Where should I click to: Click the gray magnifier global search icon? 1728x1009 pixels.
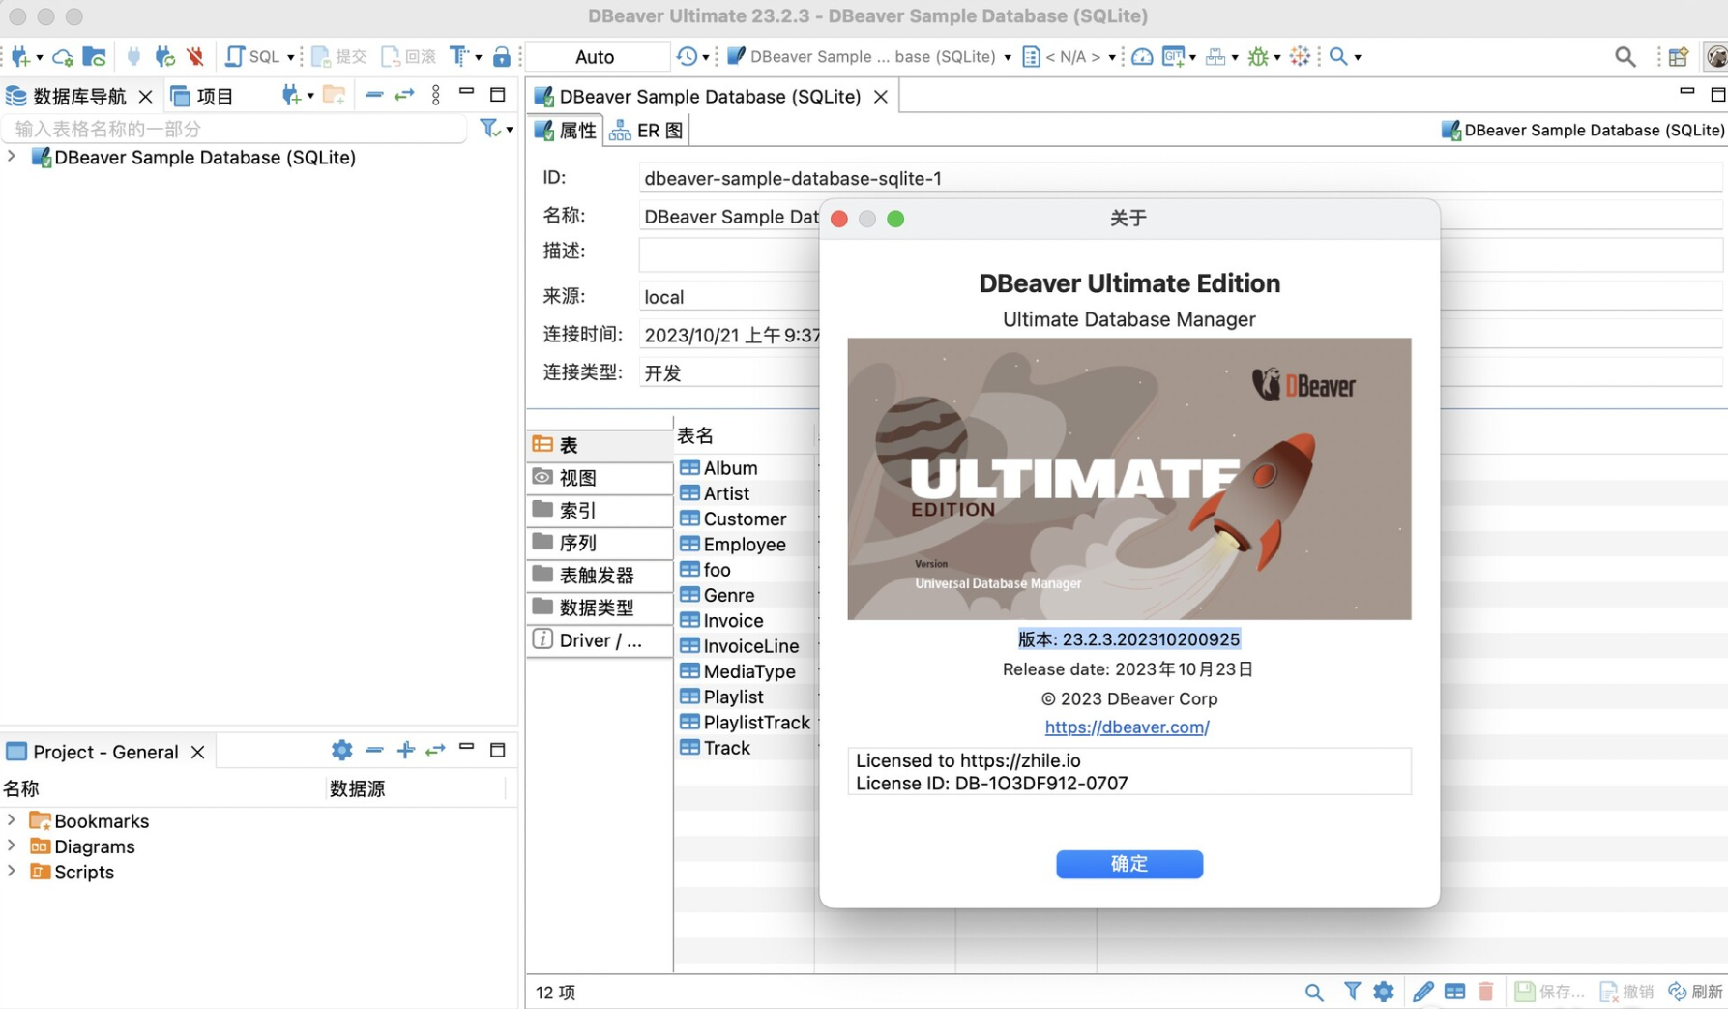tap(1625, 57)
